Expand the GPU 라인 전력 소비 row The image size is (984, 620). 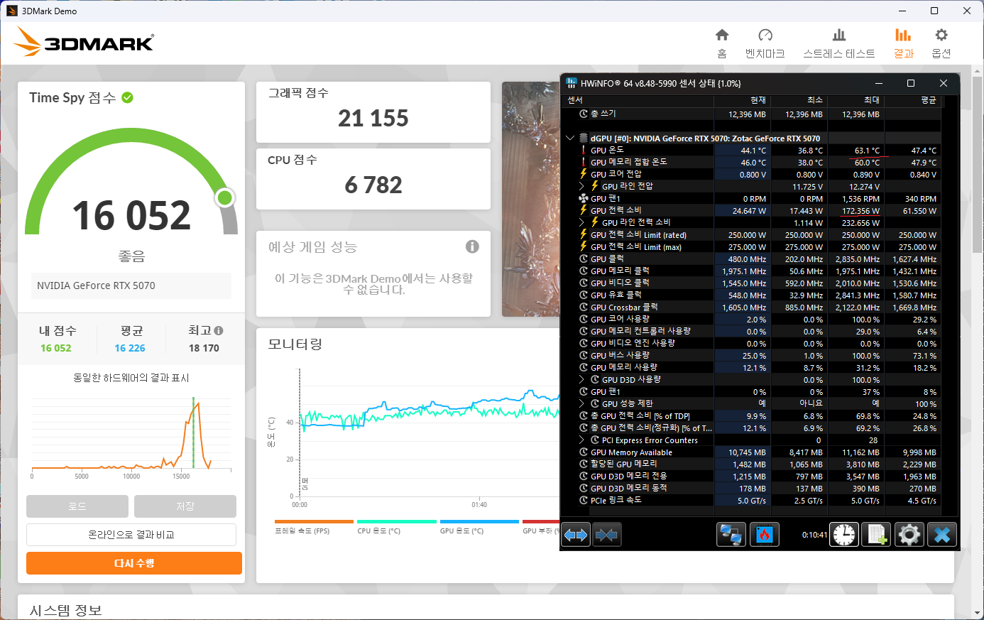point(582,222)
